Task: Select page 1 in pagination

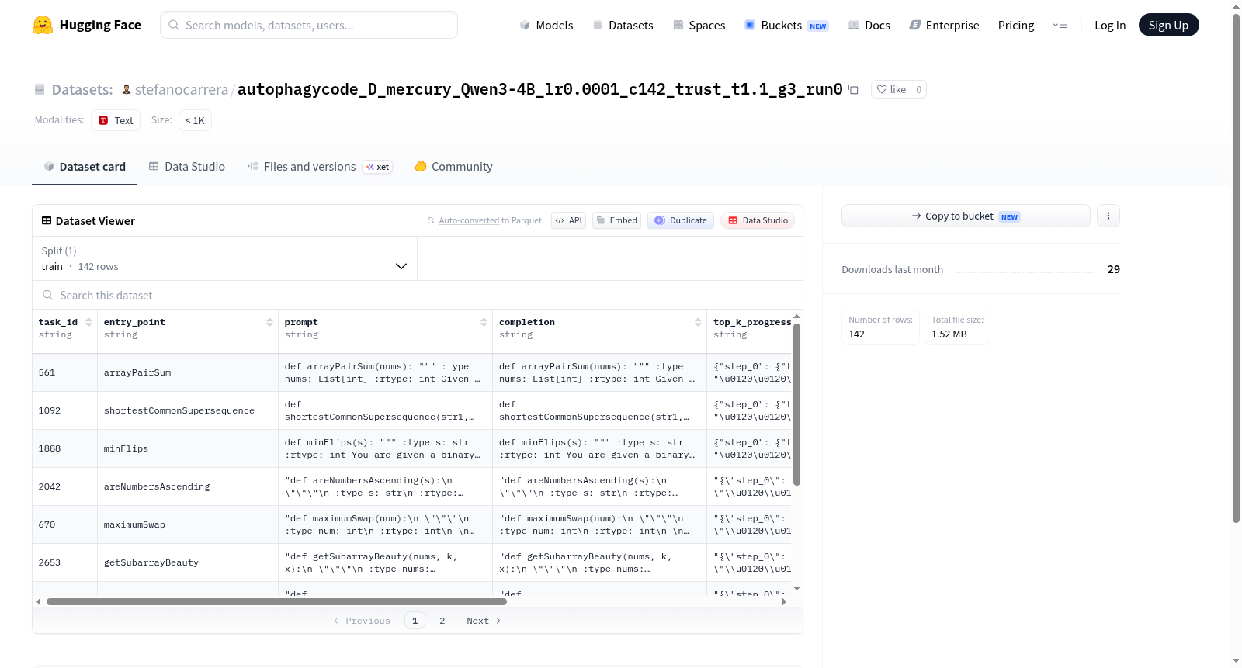Action: [415, 621]
